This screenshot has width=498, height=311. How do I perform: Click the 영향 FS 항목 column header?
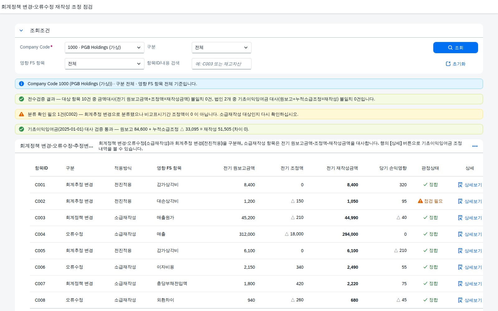pyautogui.click(x=169, y=168)
